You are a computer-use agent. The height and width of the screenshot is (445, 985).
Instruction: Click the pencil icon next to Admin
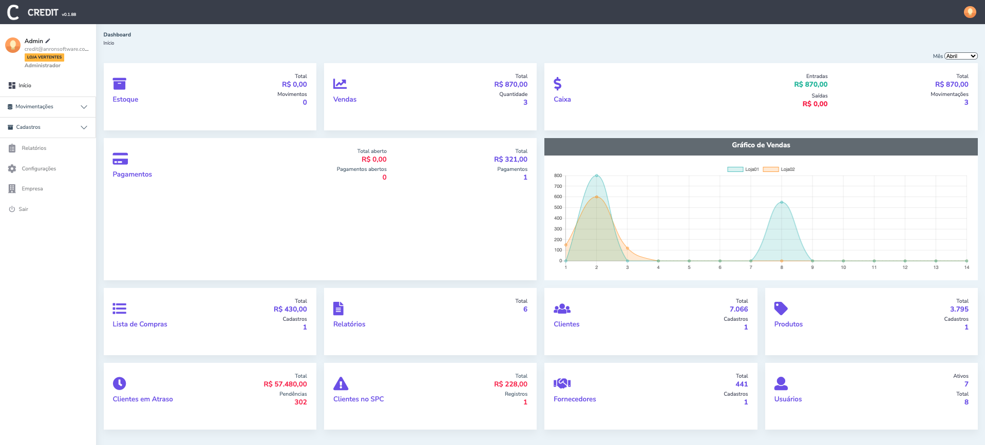48,41
